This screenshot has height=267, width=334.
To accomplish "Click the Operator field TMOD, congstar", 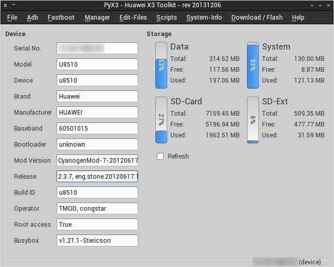I will pyautogui.click(x=97, y=208).
